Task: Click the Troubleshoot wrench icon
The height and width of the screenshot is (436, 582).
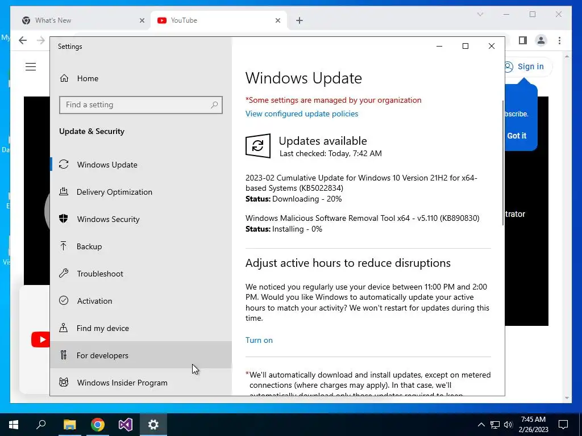Action: coord(64,273)
